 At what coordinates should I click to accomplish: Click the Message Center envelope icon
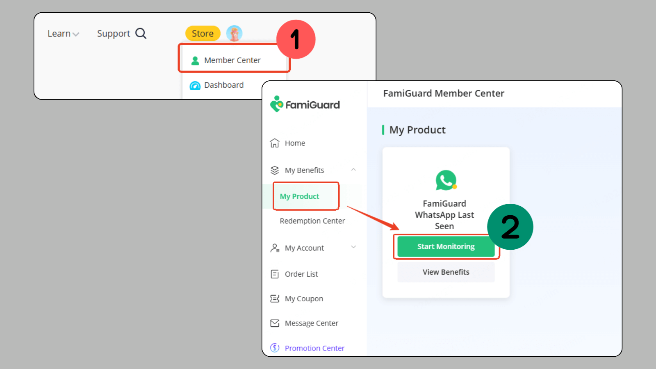[275, 323]
